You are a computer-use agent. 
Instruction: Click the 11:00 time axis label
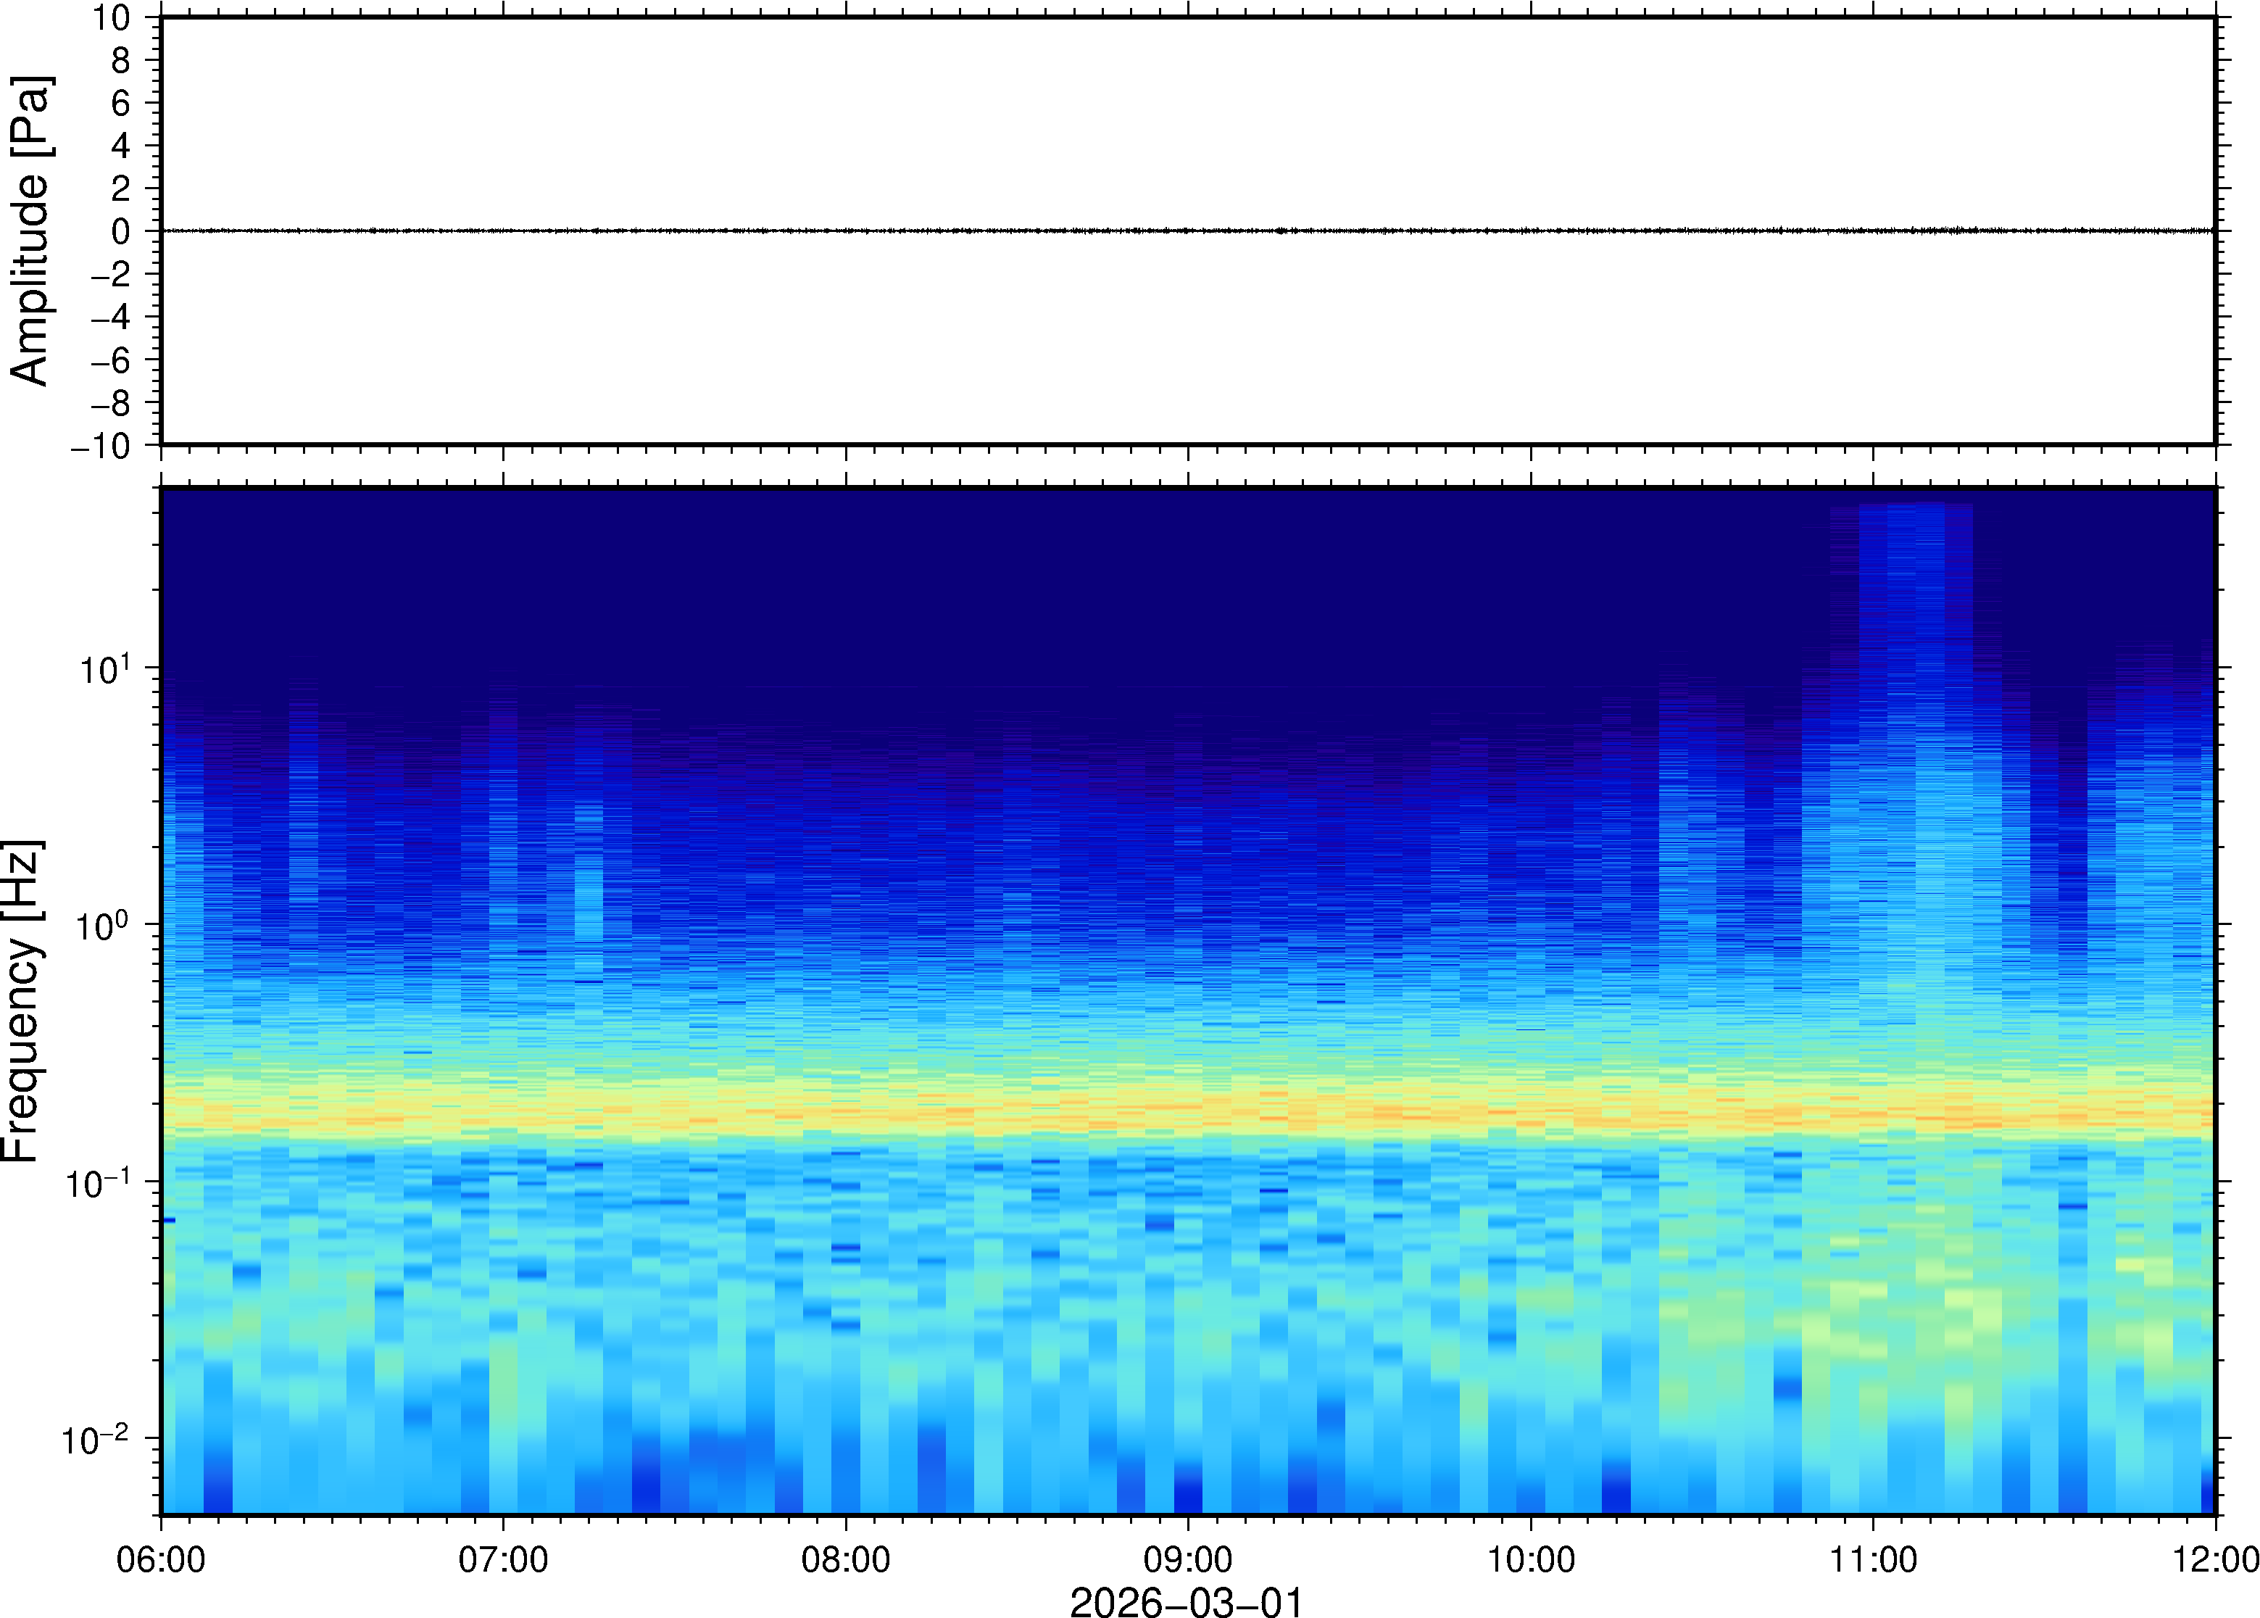[x=1872, y=1559]
